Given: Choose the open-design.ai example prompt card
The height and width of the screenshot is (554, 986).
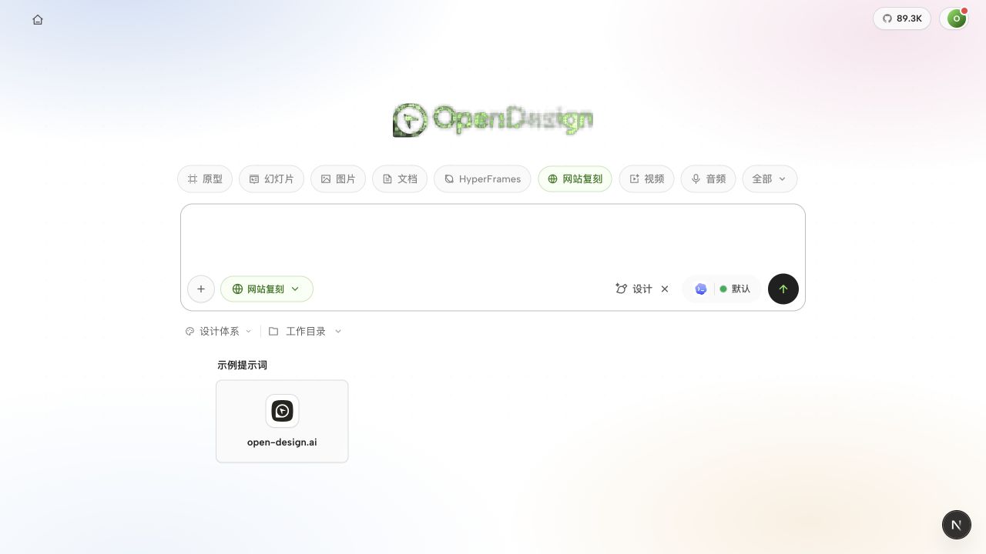Looking at the screenshot, I should [x=282, y=421].
